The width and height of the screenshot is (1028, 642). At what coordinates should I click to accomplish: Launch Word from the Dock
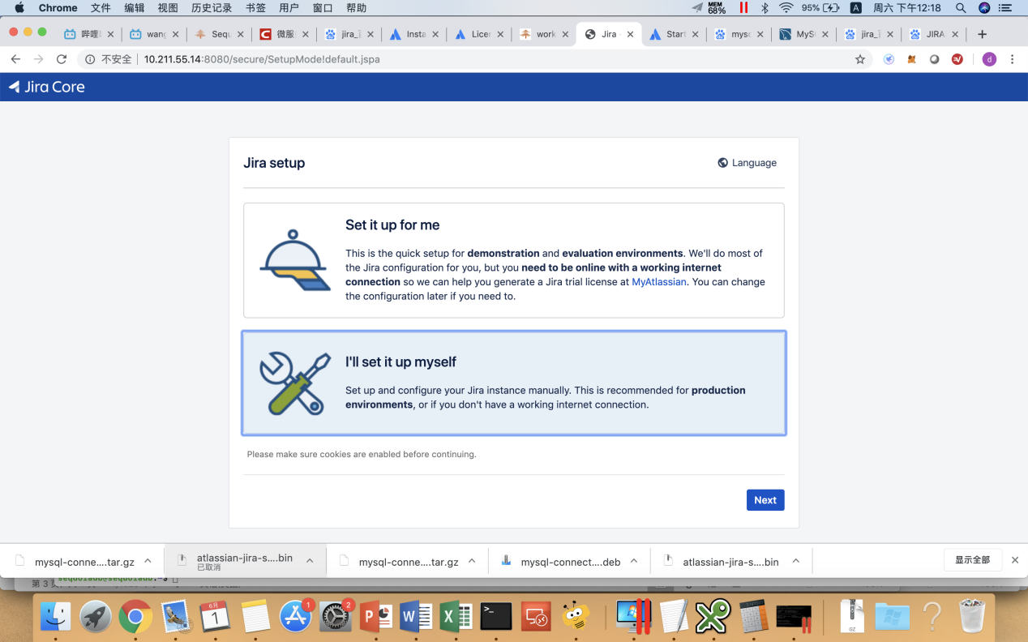(416, 618)
